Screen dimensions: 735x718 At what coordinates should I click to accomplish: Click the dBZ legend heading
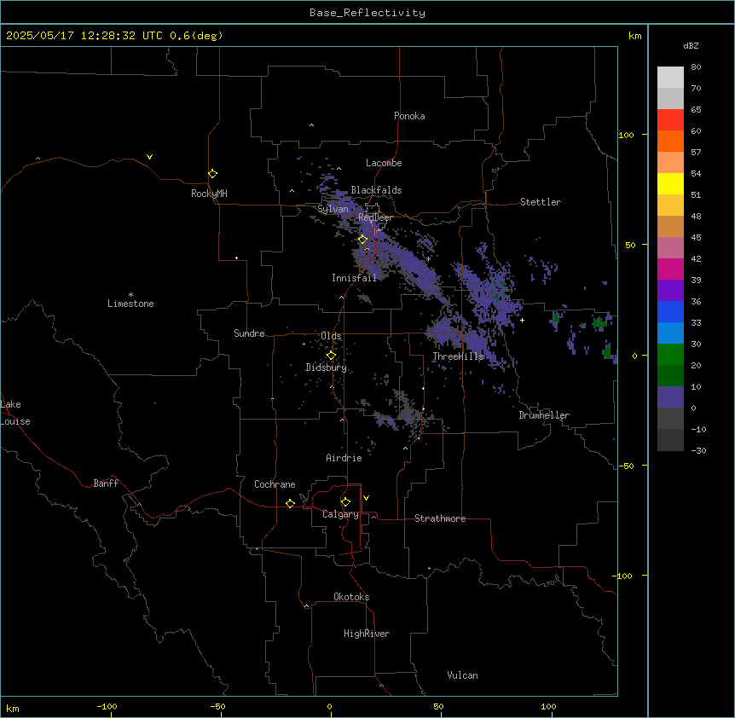click(691, 45)
